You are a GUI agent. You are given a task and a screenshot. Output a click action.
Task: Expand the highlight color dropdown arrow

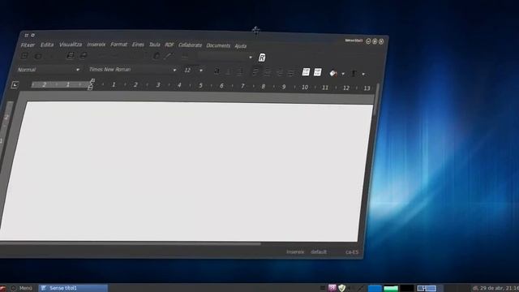[x=343, y=74]
